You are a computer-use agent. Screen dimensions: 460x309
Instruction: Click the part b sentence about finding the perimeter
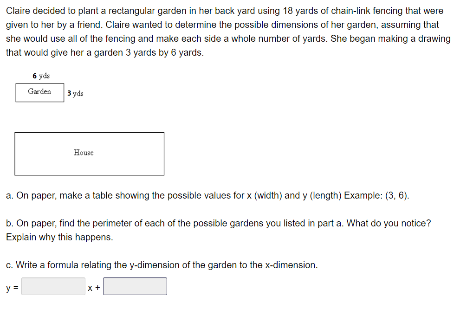pos(176,223)
